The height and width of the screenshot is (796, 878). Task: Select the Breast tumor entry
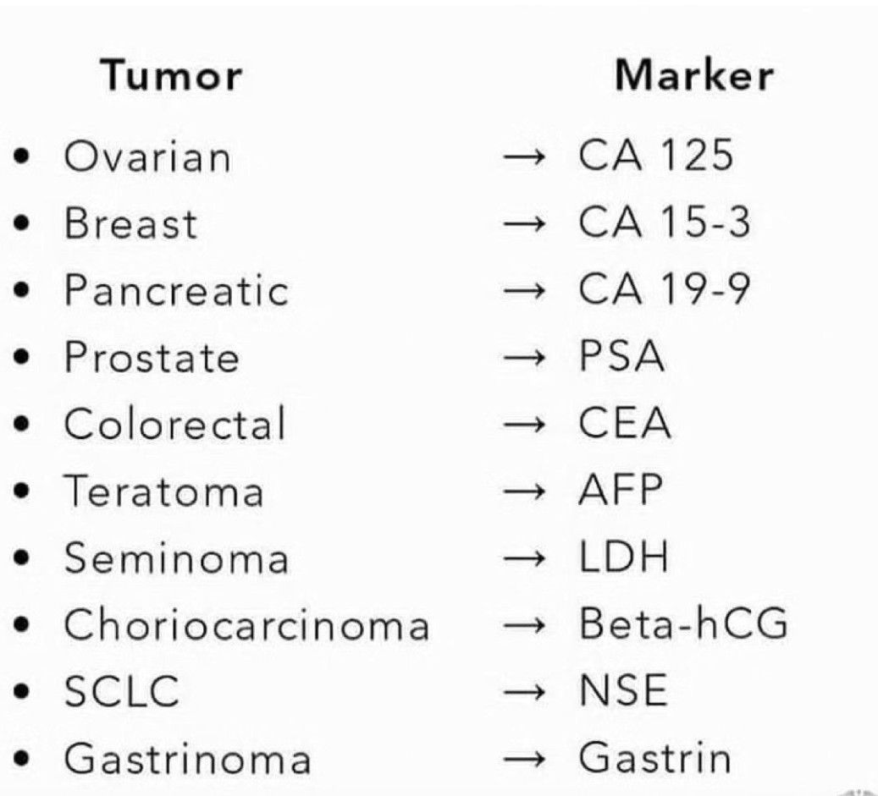coord(131,225)
